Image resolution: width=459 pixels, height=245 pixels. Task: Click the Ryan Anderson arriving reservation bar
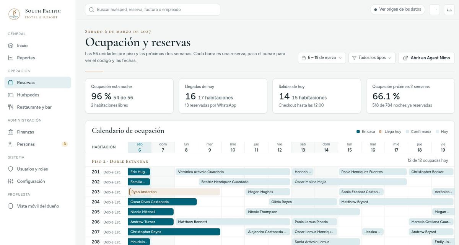tap(174, 192)
